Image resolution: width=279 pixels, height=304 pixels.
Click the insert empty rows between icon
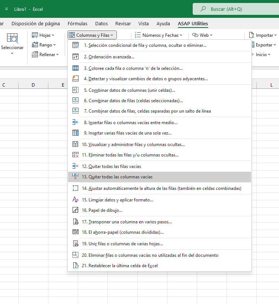(x=75, y=122)
